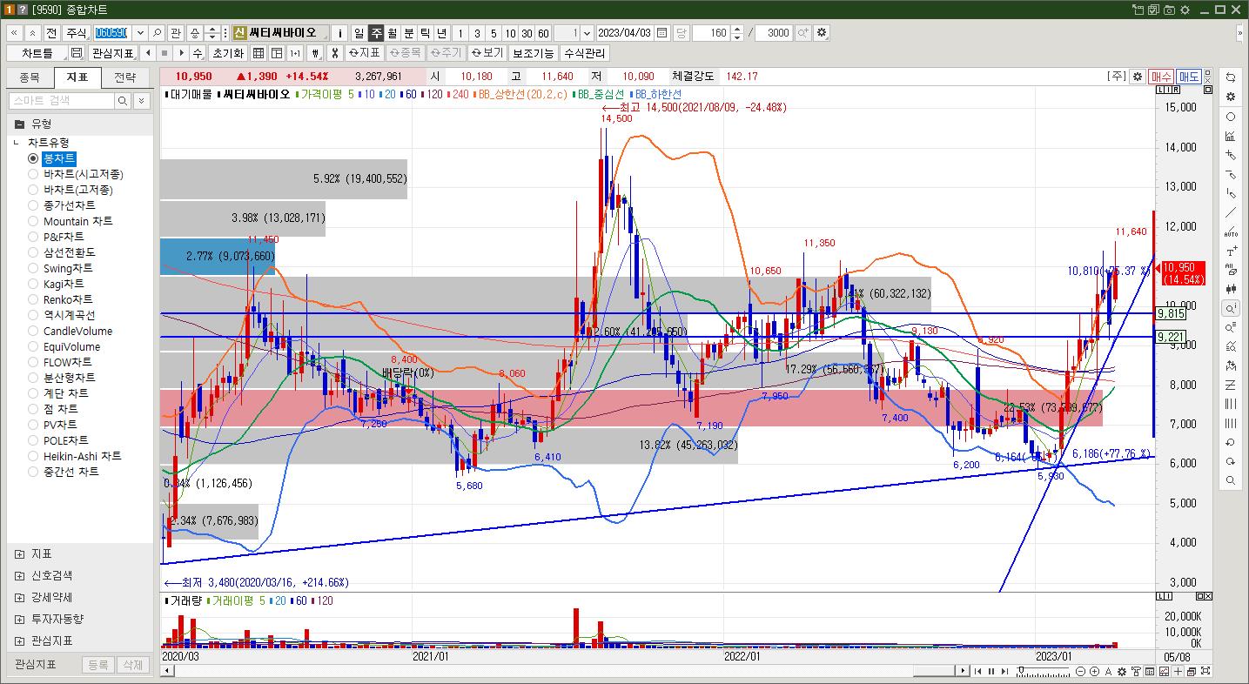Screen dimensions: 1249x684
Task: Click the save chart template disk icon
Action: tap(77, 53)
